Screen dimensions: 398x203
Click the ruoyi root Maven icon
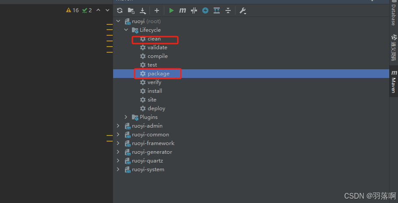[128, 21]
